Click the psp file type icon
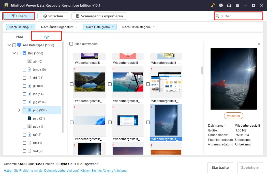 [x=29, y=127]
